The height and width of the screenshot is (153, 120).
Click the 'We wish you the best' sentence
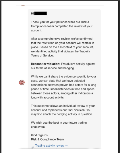tap(59, 125)
